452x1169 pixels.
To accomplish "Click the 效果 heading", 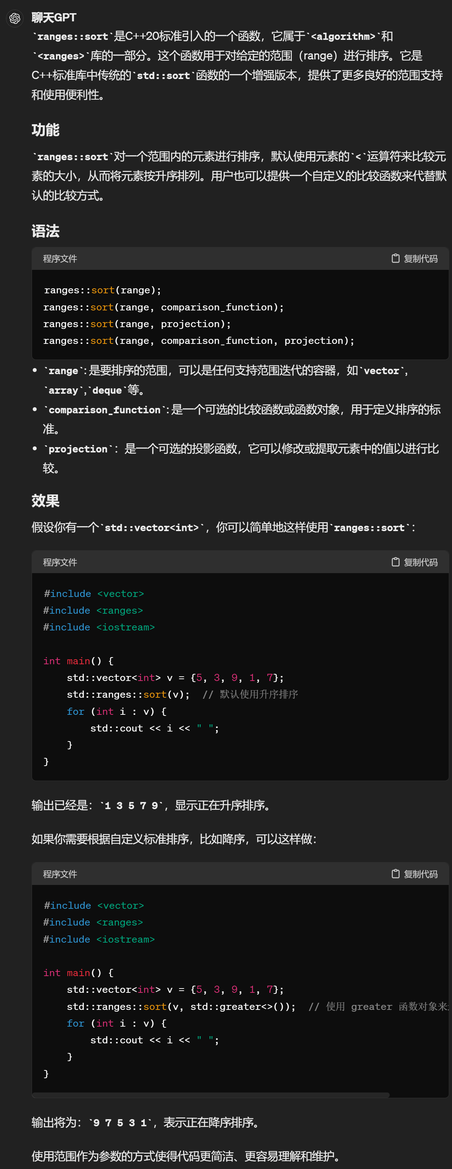I will pos(46,501).
